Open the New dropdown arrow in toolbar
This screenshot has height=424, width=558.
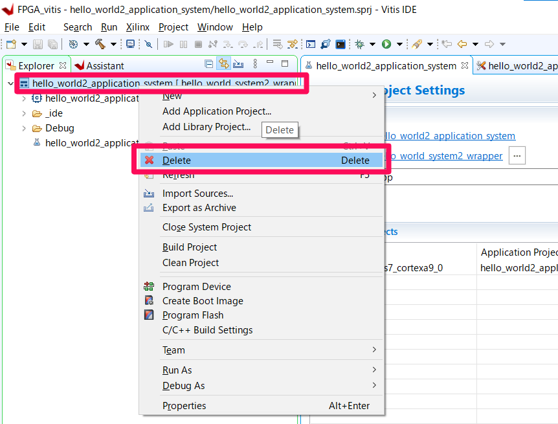(24, 45)
